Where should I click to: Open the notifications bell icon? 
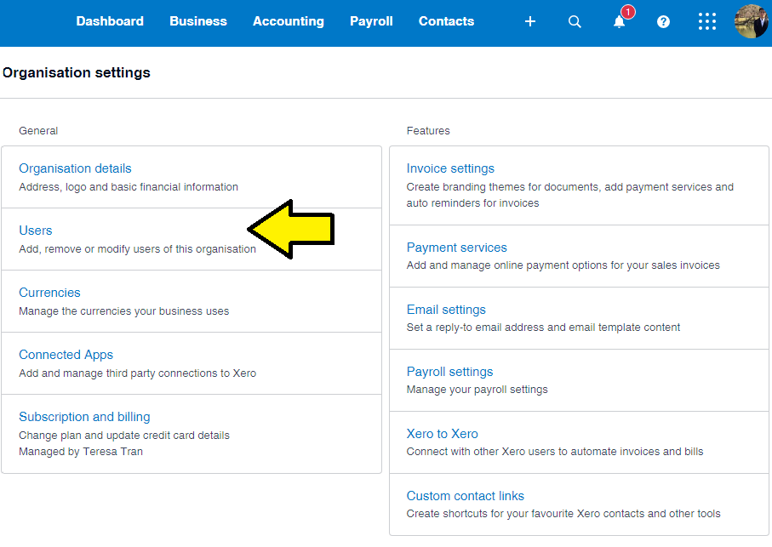coord(620,21)
